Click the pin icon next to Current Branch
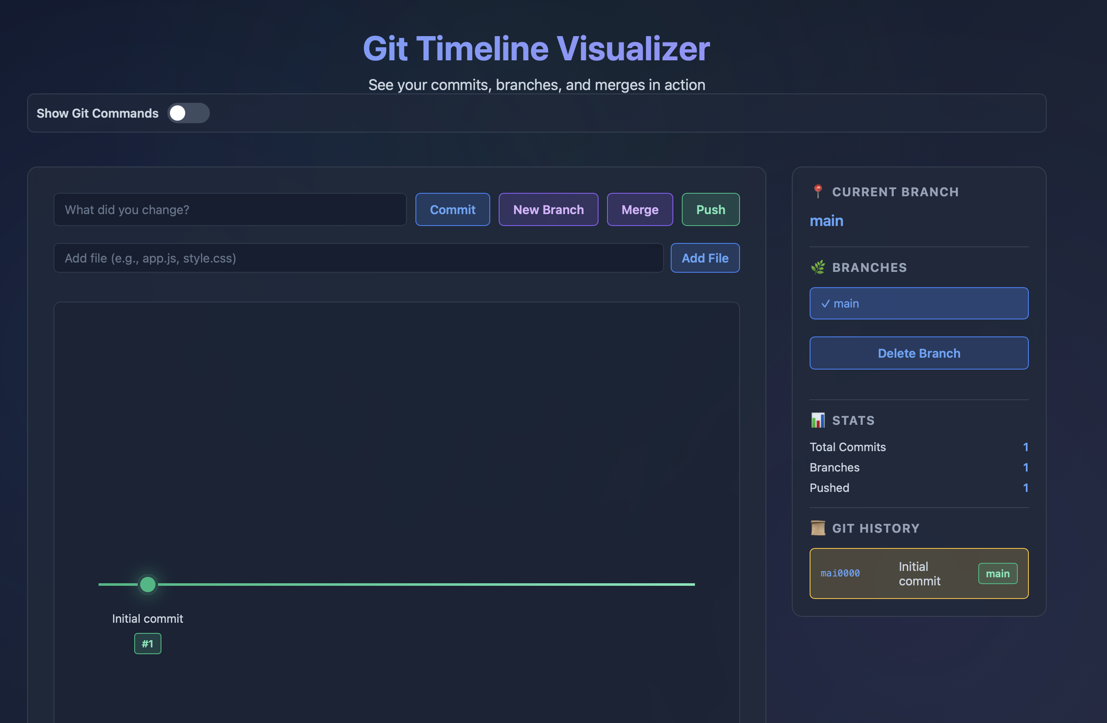Viewport: 1107px width, 723px height. pos(818,191)
